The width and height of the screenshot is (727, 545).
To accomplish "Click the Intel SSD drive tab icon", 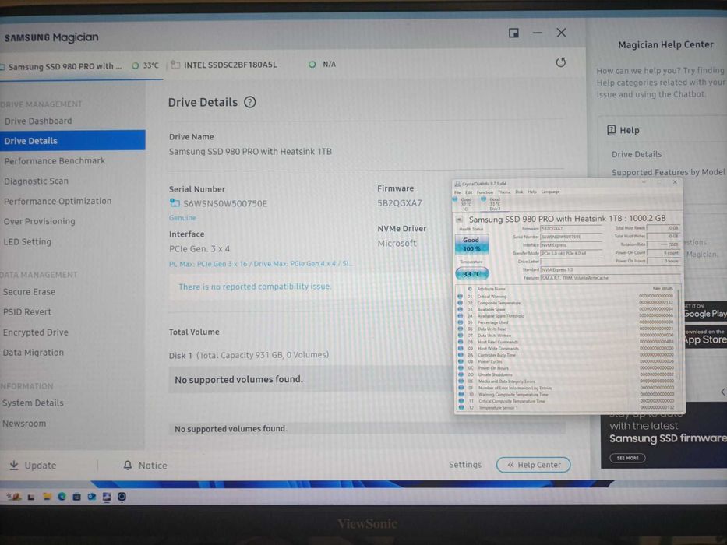I will point(175,65).
